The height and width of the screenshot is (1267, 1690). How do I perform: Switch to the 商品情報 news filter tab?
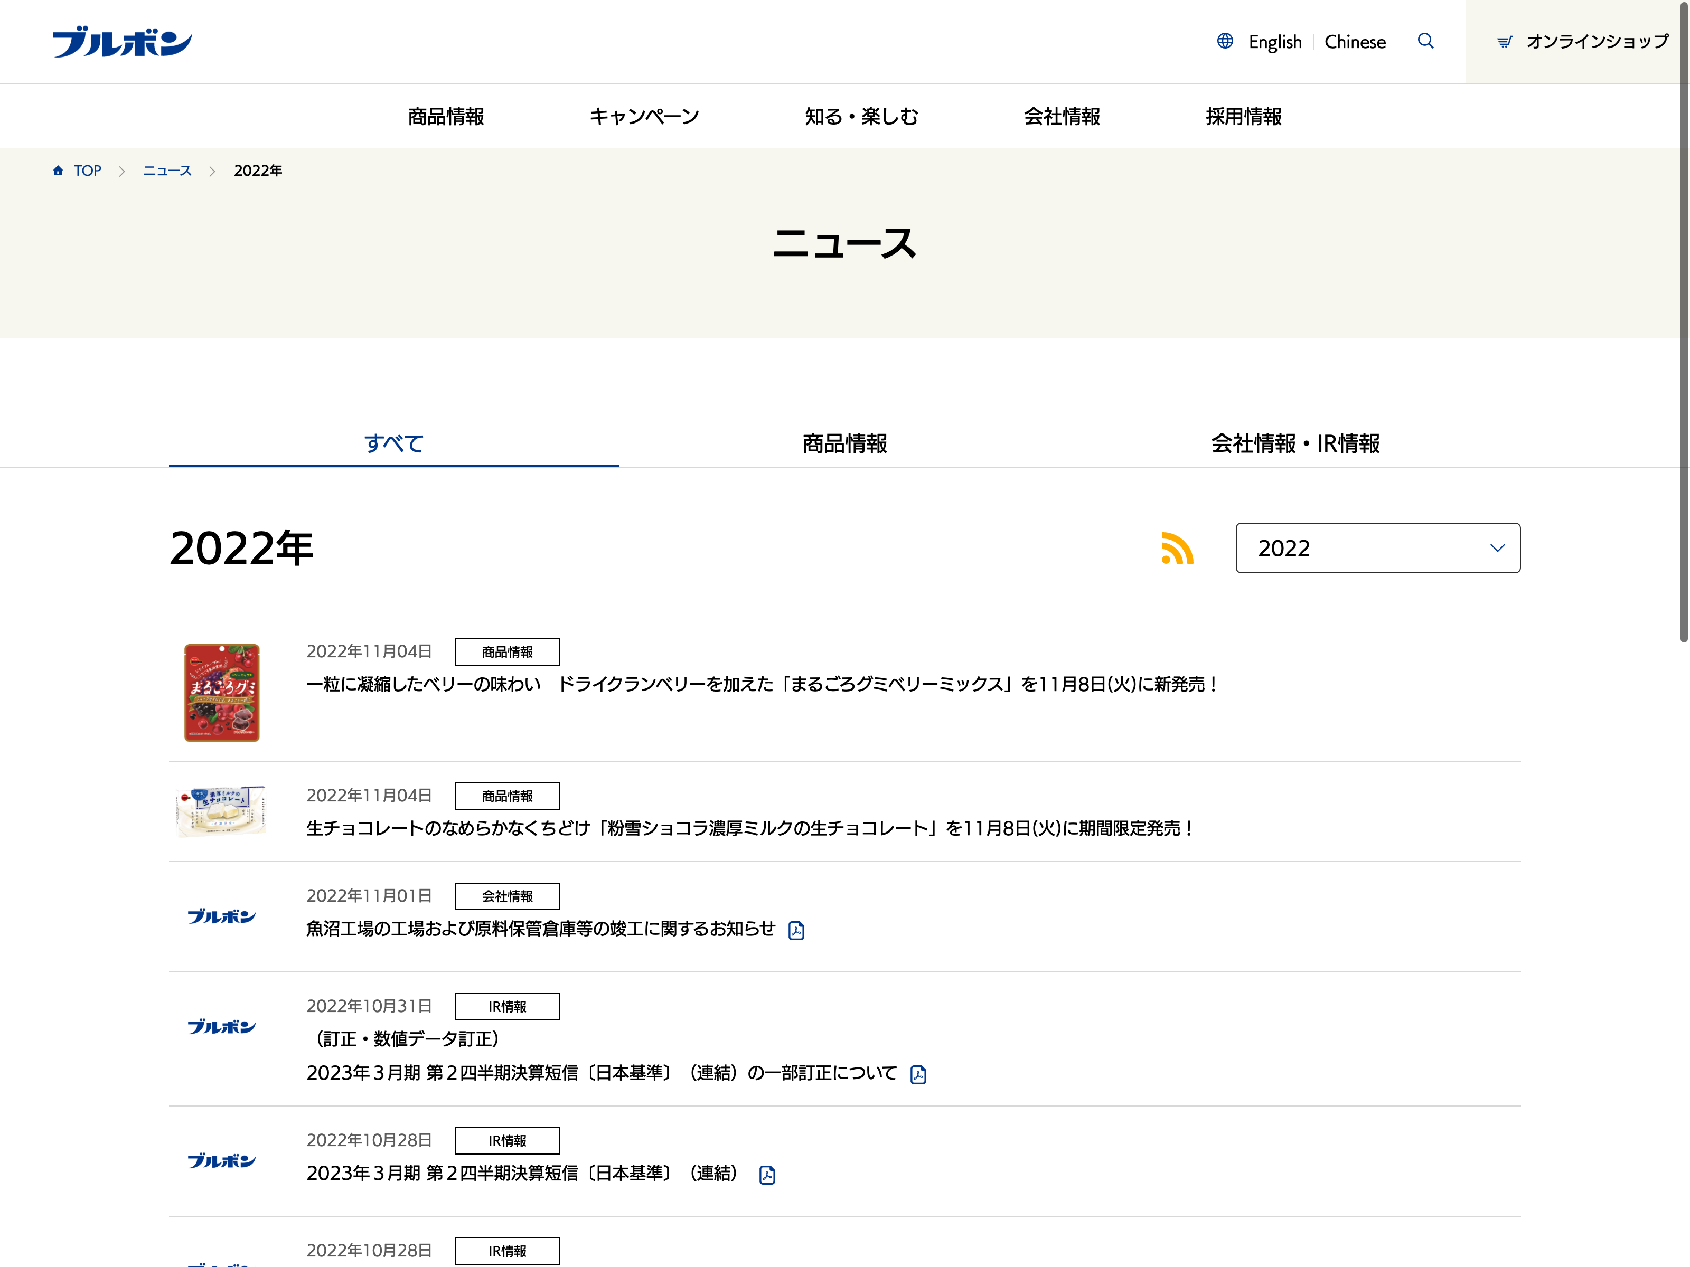(x=844, y=444)
